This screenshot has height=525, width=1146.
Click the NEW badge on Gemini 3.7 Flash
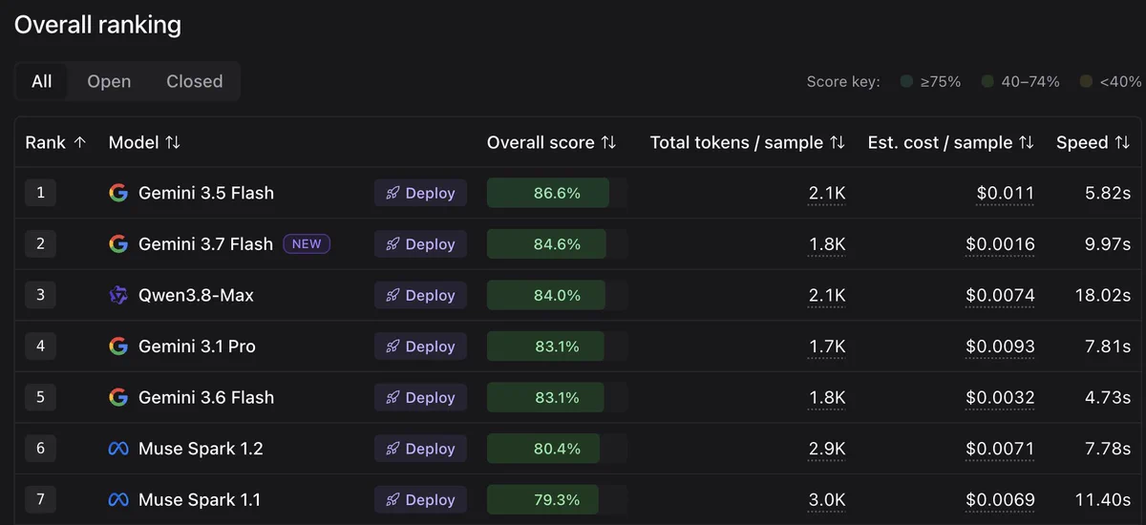[x=307, y=243]
